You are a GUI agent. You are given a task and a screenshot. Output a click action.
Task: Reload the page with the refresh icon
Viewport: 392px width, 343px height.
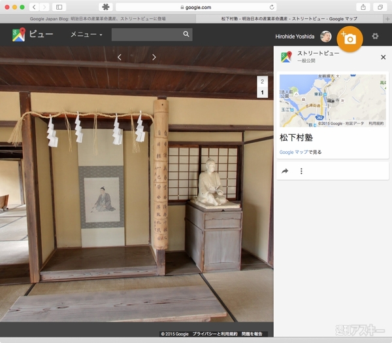click(x=272, y=7)
